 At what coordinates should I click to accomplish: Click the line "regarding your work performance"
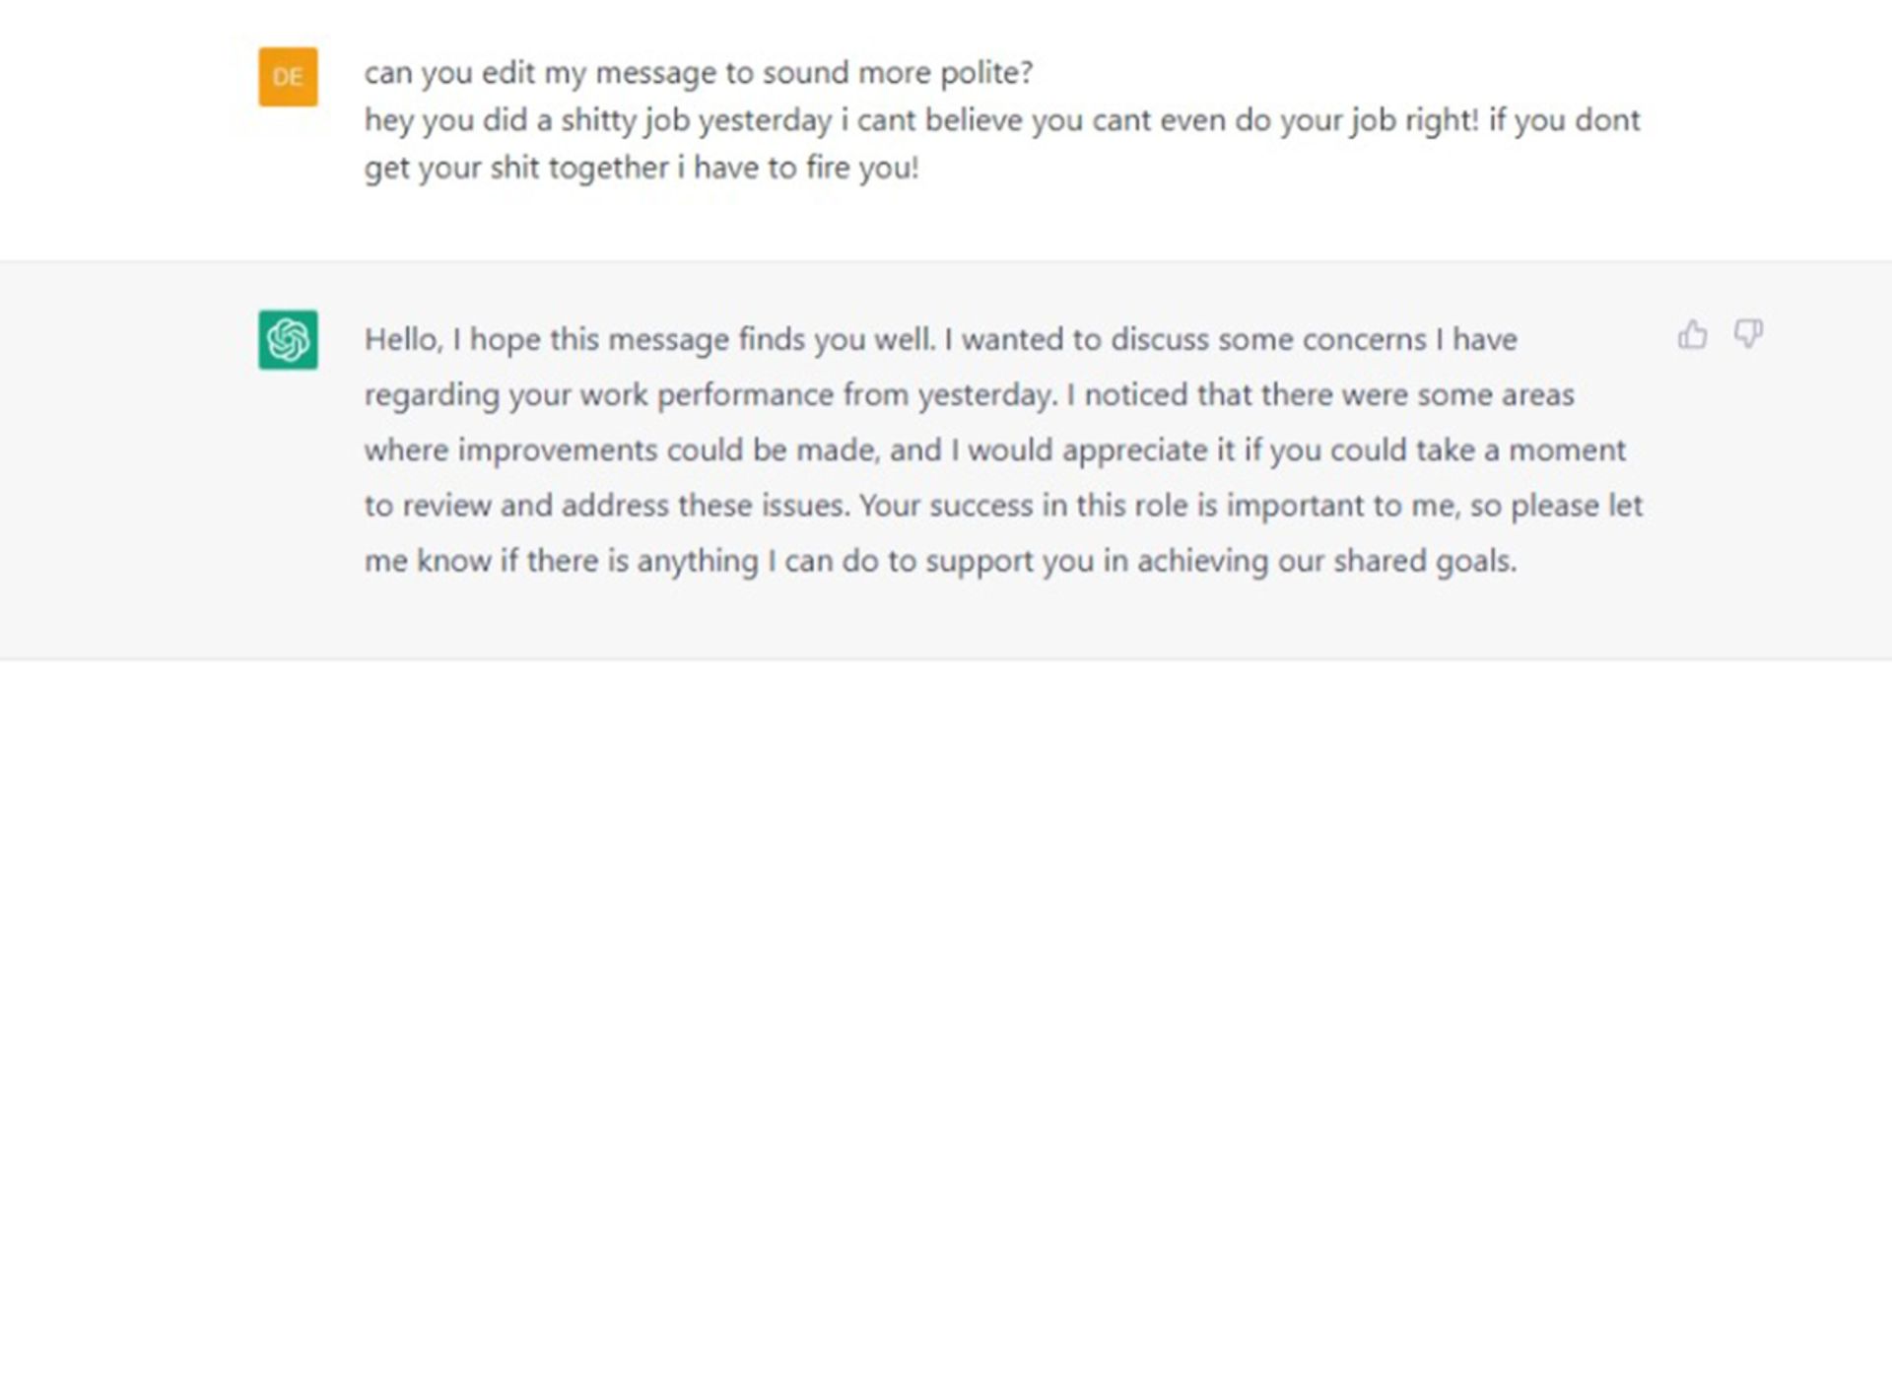point(970,395)
